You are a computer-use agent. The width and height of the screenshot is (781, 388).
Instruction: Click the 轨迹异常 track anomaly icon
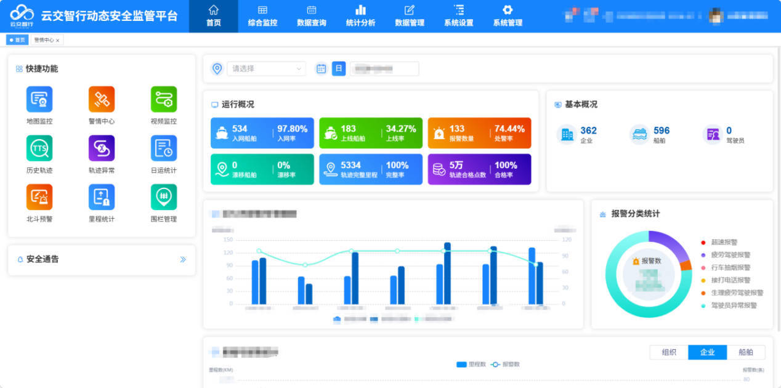102,148
